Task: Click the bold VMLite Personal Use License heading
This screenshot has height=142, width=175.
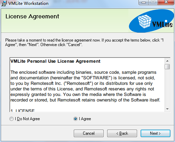Action: [55, 61]
